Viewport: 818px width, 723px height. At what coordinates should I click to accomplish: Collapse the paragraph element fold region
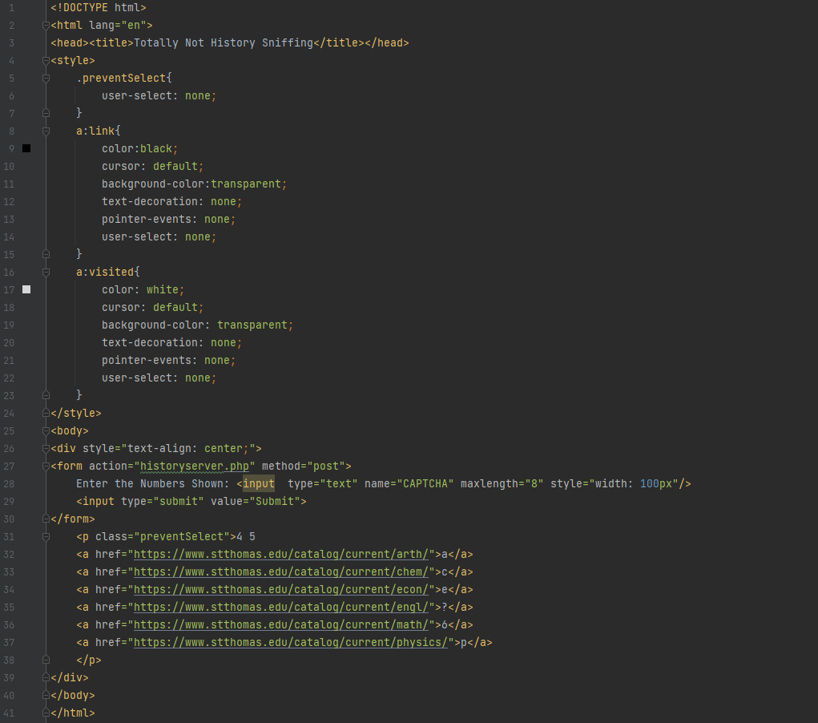(x=46, y=536)
